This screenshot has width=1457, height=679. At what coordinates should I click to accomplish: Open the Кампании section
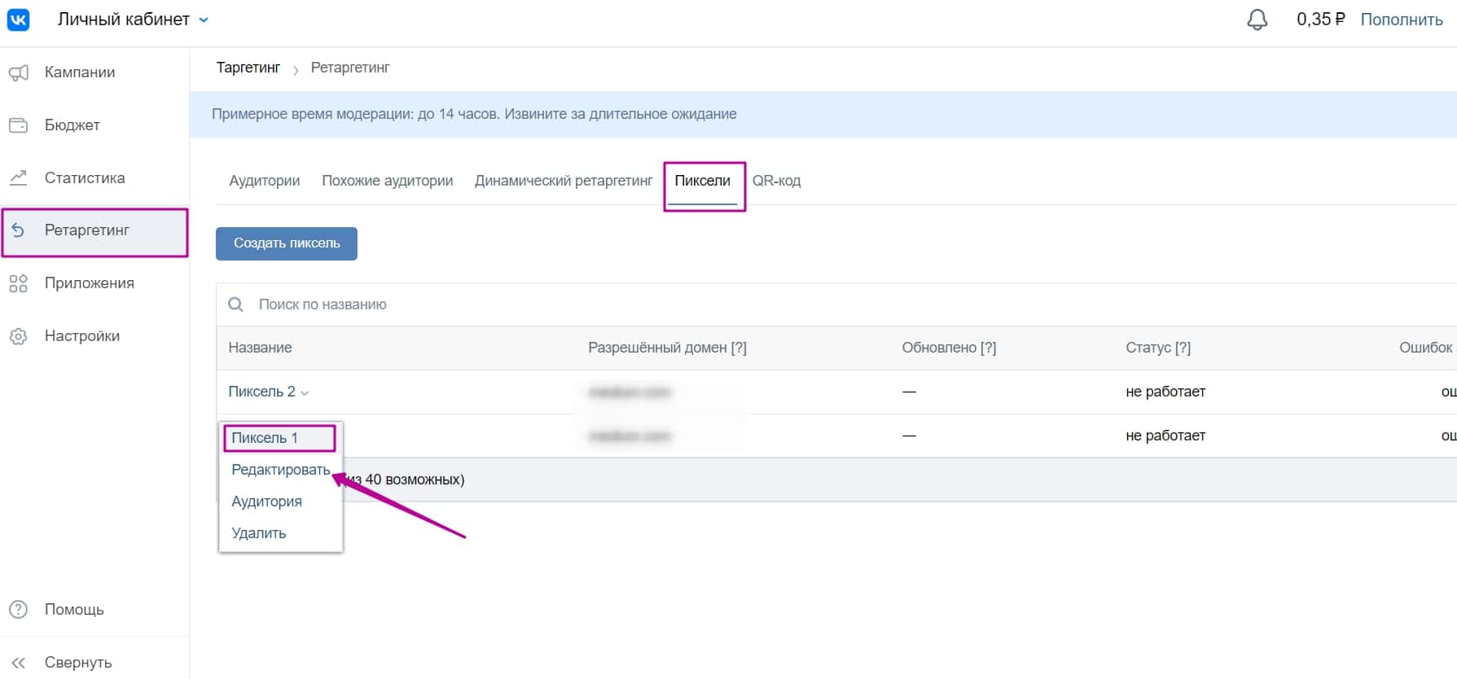tap(80, 72)
